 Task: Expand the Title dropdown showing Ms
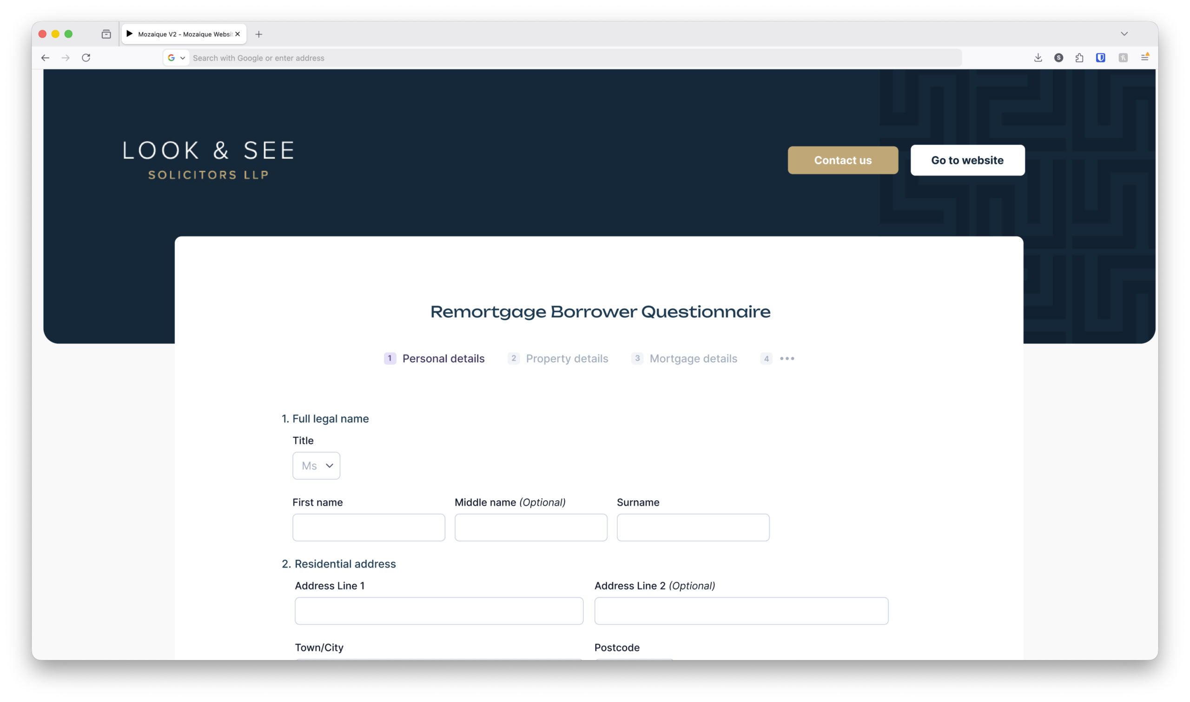coord(316,465)
